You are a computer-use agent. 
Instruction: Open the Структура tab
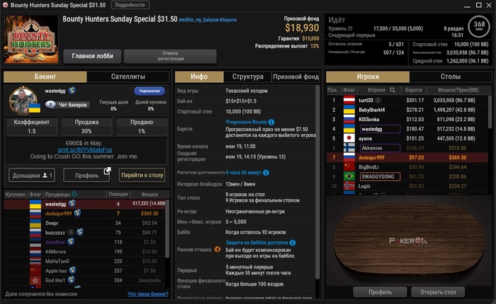click(248, 77)
